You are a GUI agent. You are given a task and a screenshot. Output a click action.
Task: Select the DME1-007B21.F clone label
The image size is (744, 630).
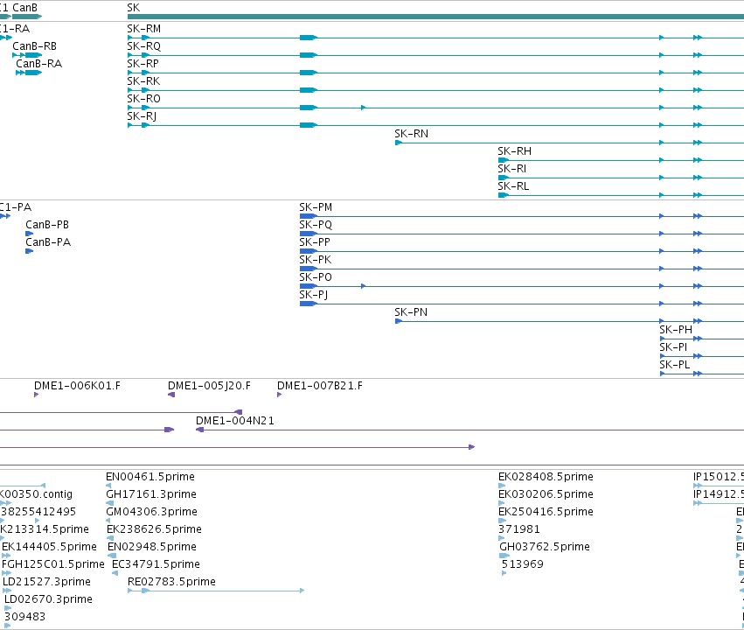[320, 386]
